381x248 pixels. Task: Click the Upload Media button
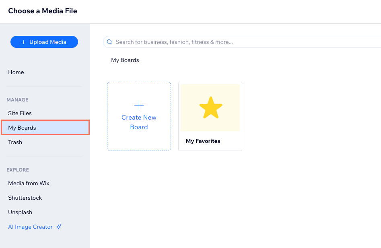coord(44,42)
